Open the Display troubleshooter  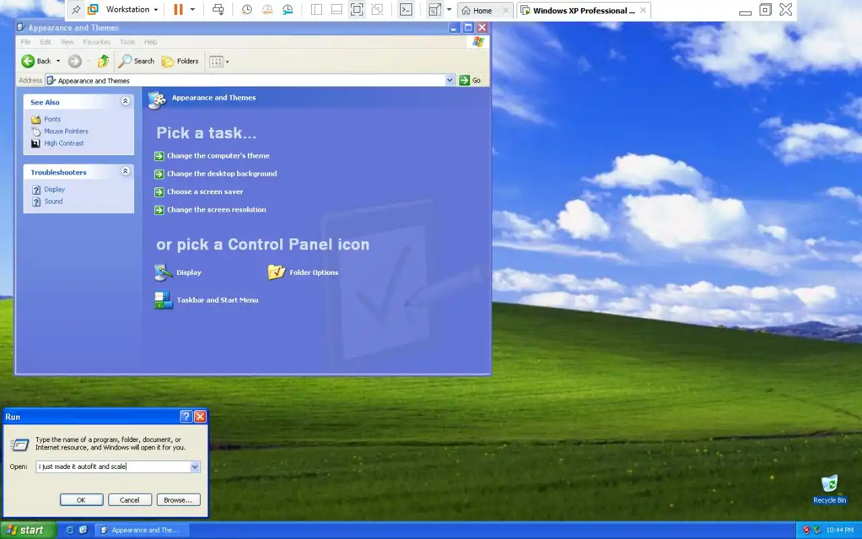(x=54, y=189)
